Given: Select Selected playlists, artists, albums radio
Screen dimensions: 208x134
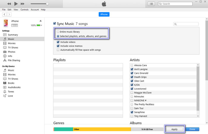Looking at the screenshot, I should [x=58, y=36].
